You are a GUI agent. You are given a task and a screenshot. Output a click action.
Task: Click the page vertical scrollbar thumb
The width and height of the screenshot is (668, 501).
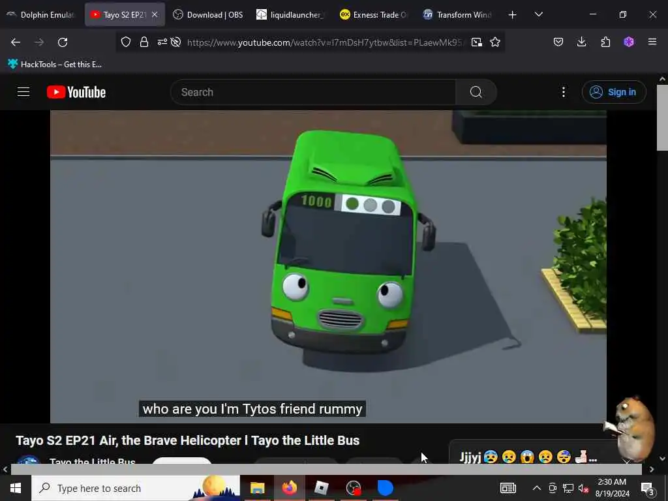[x=662, y=117]
